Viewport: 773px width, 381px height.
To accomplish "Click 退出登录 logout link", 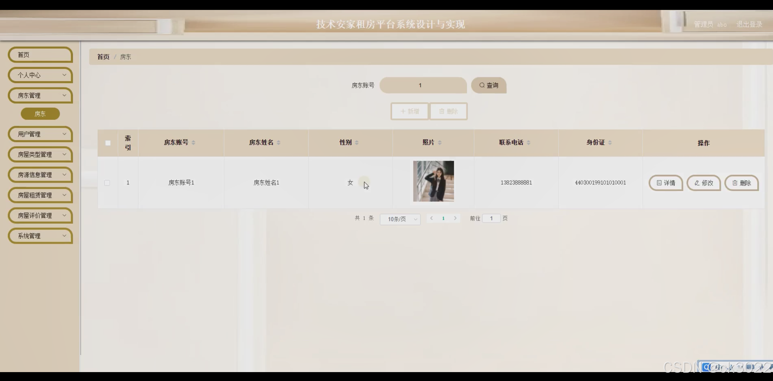I will point(749,24).
